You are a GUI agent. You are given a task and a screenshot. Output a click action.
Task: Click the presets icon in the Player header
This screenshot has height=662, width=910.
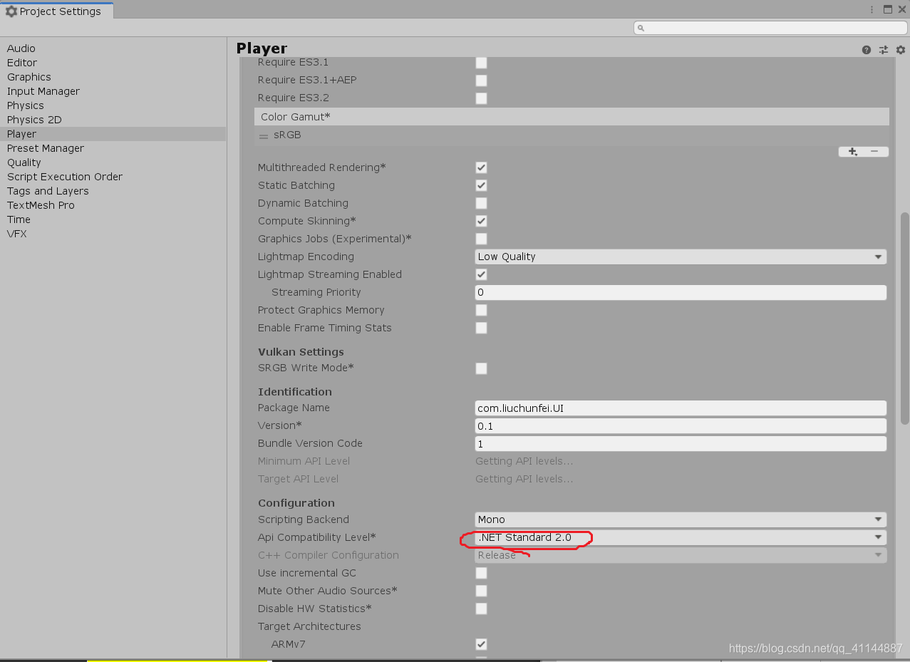[884, 50]
